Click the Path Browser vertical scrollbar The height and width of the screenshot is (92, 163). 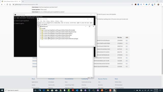tap(94, 37)
